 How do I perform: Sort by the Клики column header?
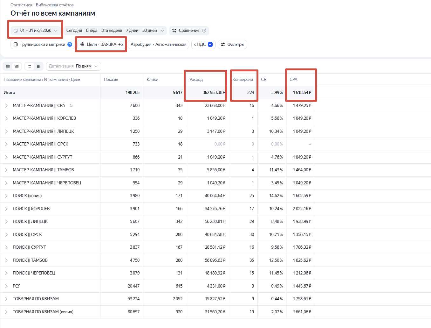pyautogui.click(x=152, y=79)
